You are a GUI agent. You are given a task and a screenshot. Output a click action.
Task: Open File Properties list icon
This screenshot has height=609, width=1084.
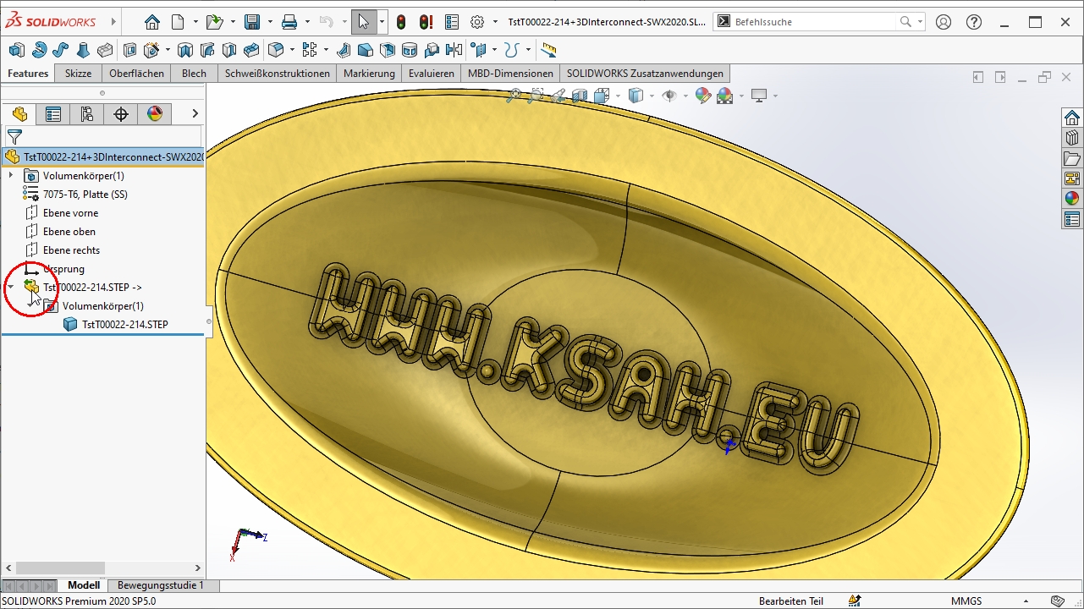coord(452,22)
